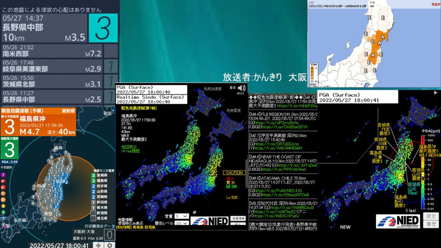Click the locate crosshair icon beside bottom-left clock

[98, 245]
